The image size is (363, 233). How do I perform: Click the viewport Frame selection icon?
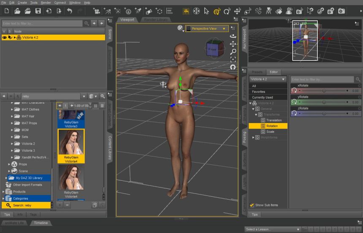pyautogui.click(x=233, y=59)
